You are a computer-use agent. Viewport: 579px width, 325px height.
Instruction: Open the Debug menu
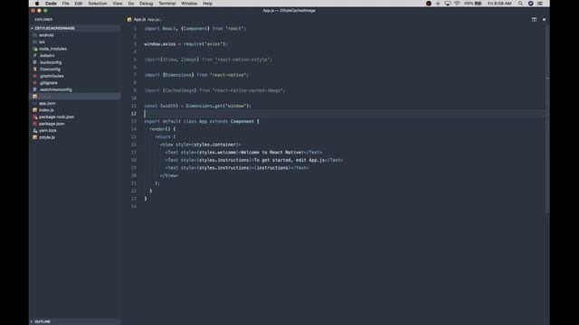[x=146, y=4]
